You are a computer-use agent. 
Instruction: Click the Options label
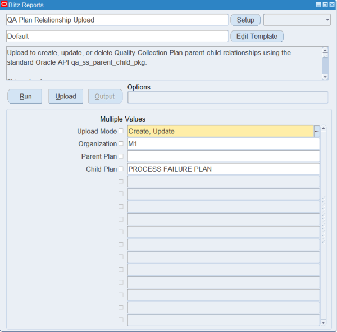[x=139, y=87]
